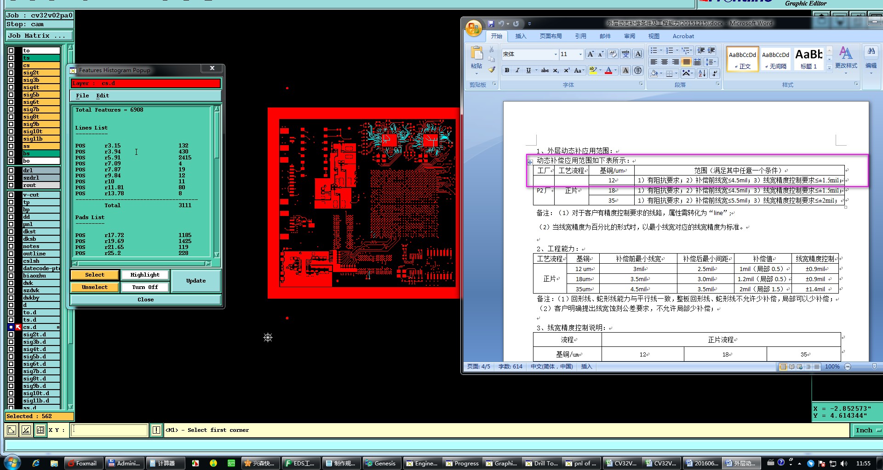Toggle the checkbox for layer to
The image size is (883, 470).
coord(11,51)
